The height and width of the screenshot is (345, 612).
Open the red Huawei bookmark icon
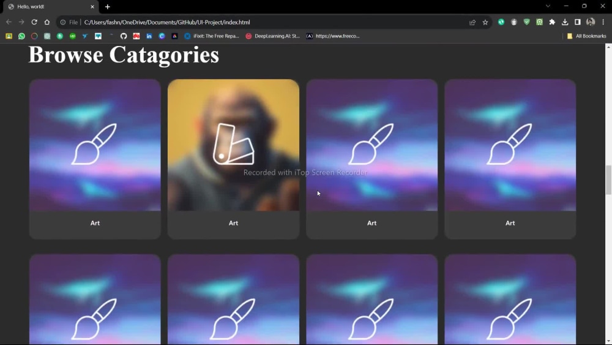point(136,36)
